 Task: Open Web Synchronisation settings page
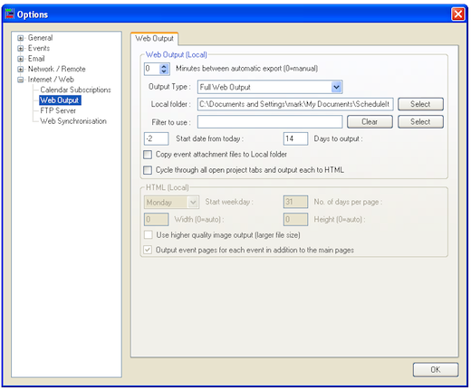click(73, 121)
